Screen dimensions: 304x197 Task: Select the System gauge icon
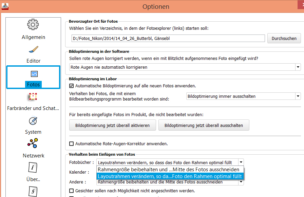click(x=33, y=121)
